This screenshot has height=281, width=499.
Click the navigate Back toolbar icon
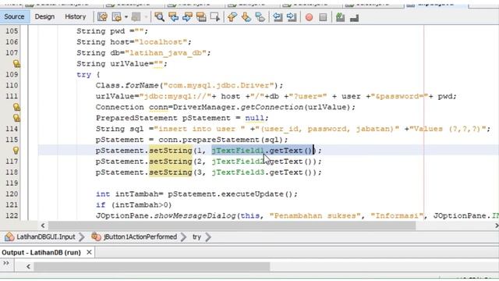(117, 17)
